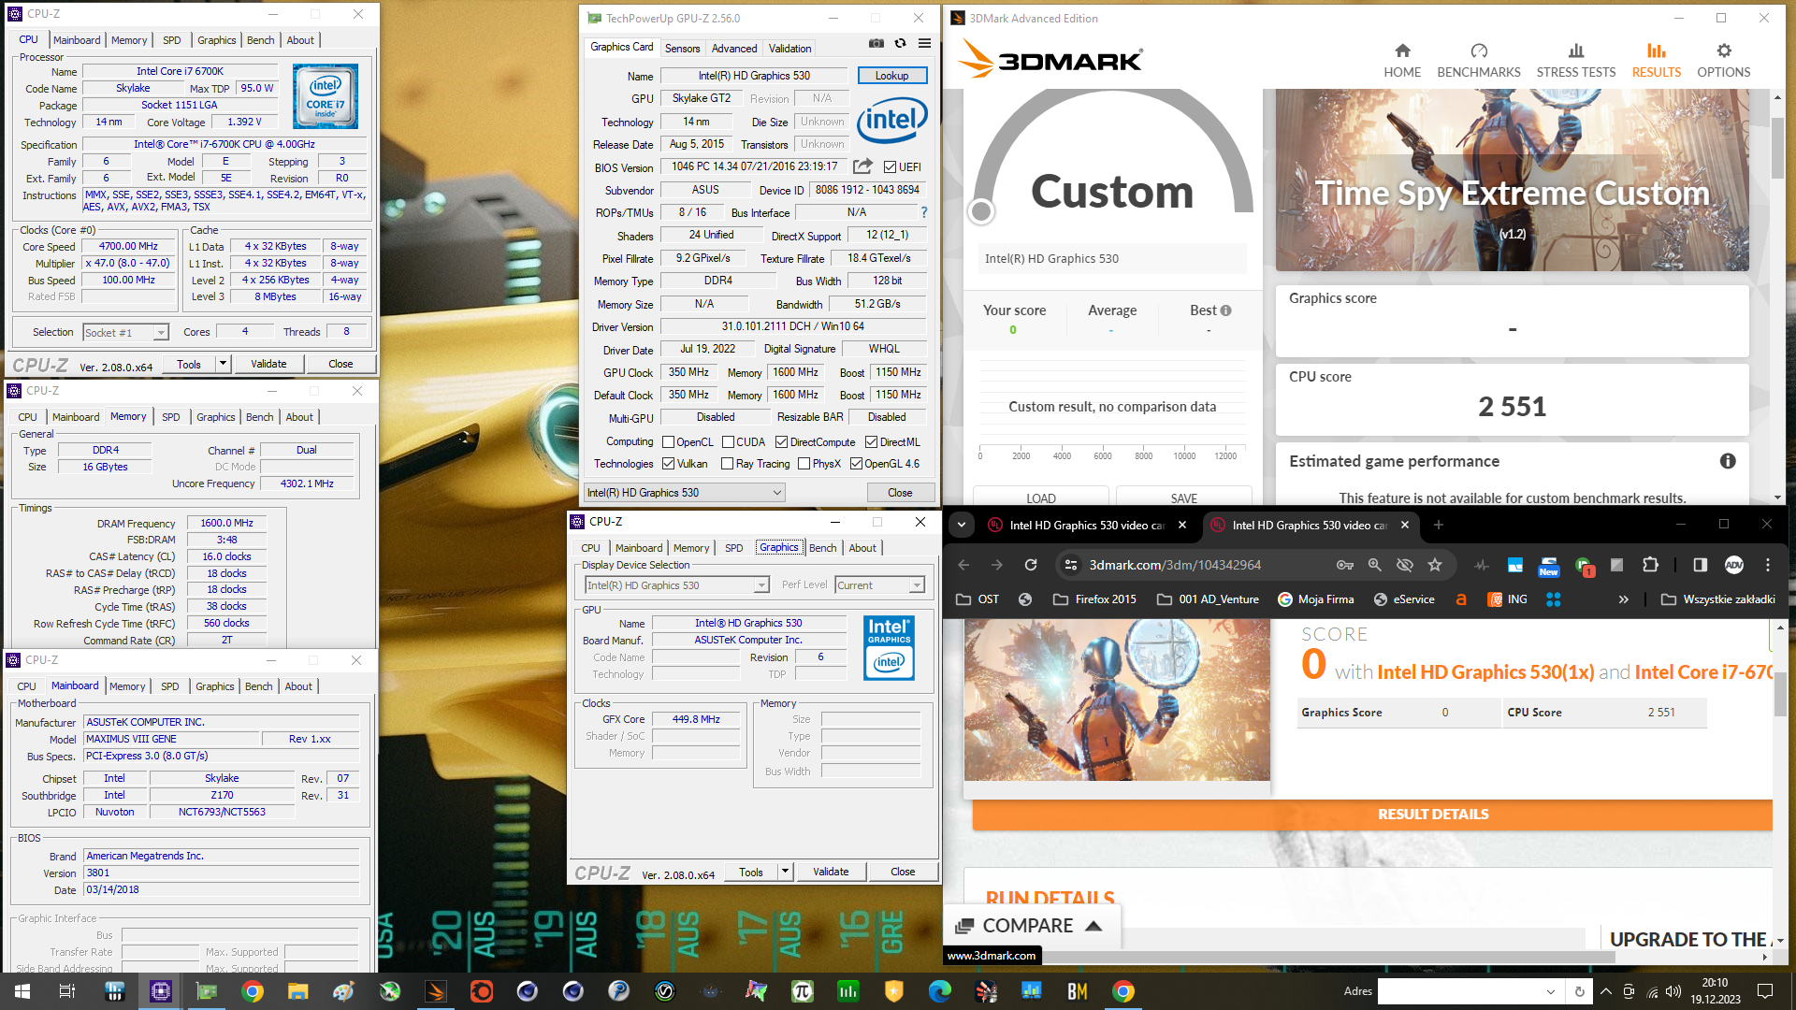
Task: Click the Estimated game performance info icon
Action: pyautogui.click(x=1728, y=461)
